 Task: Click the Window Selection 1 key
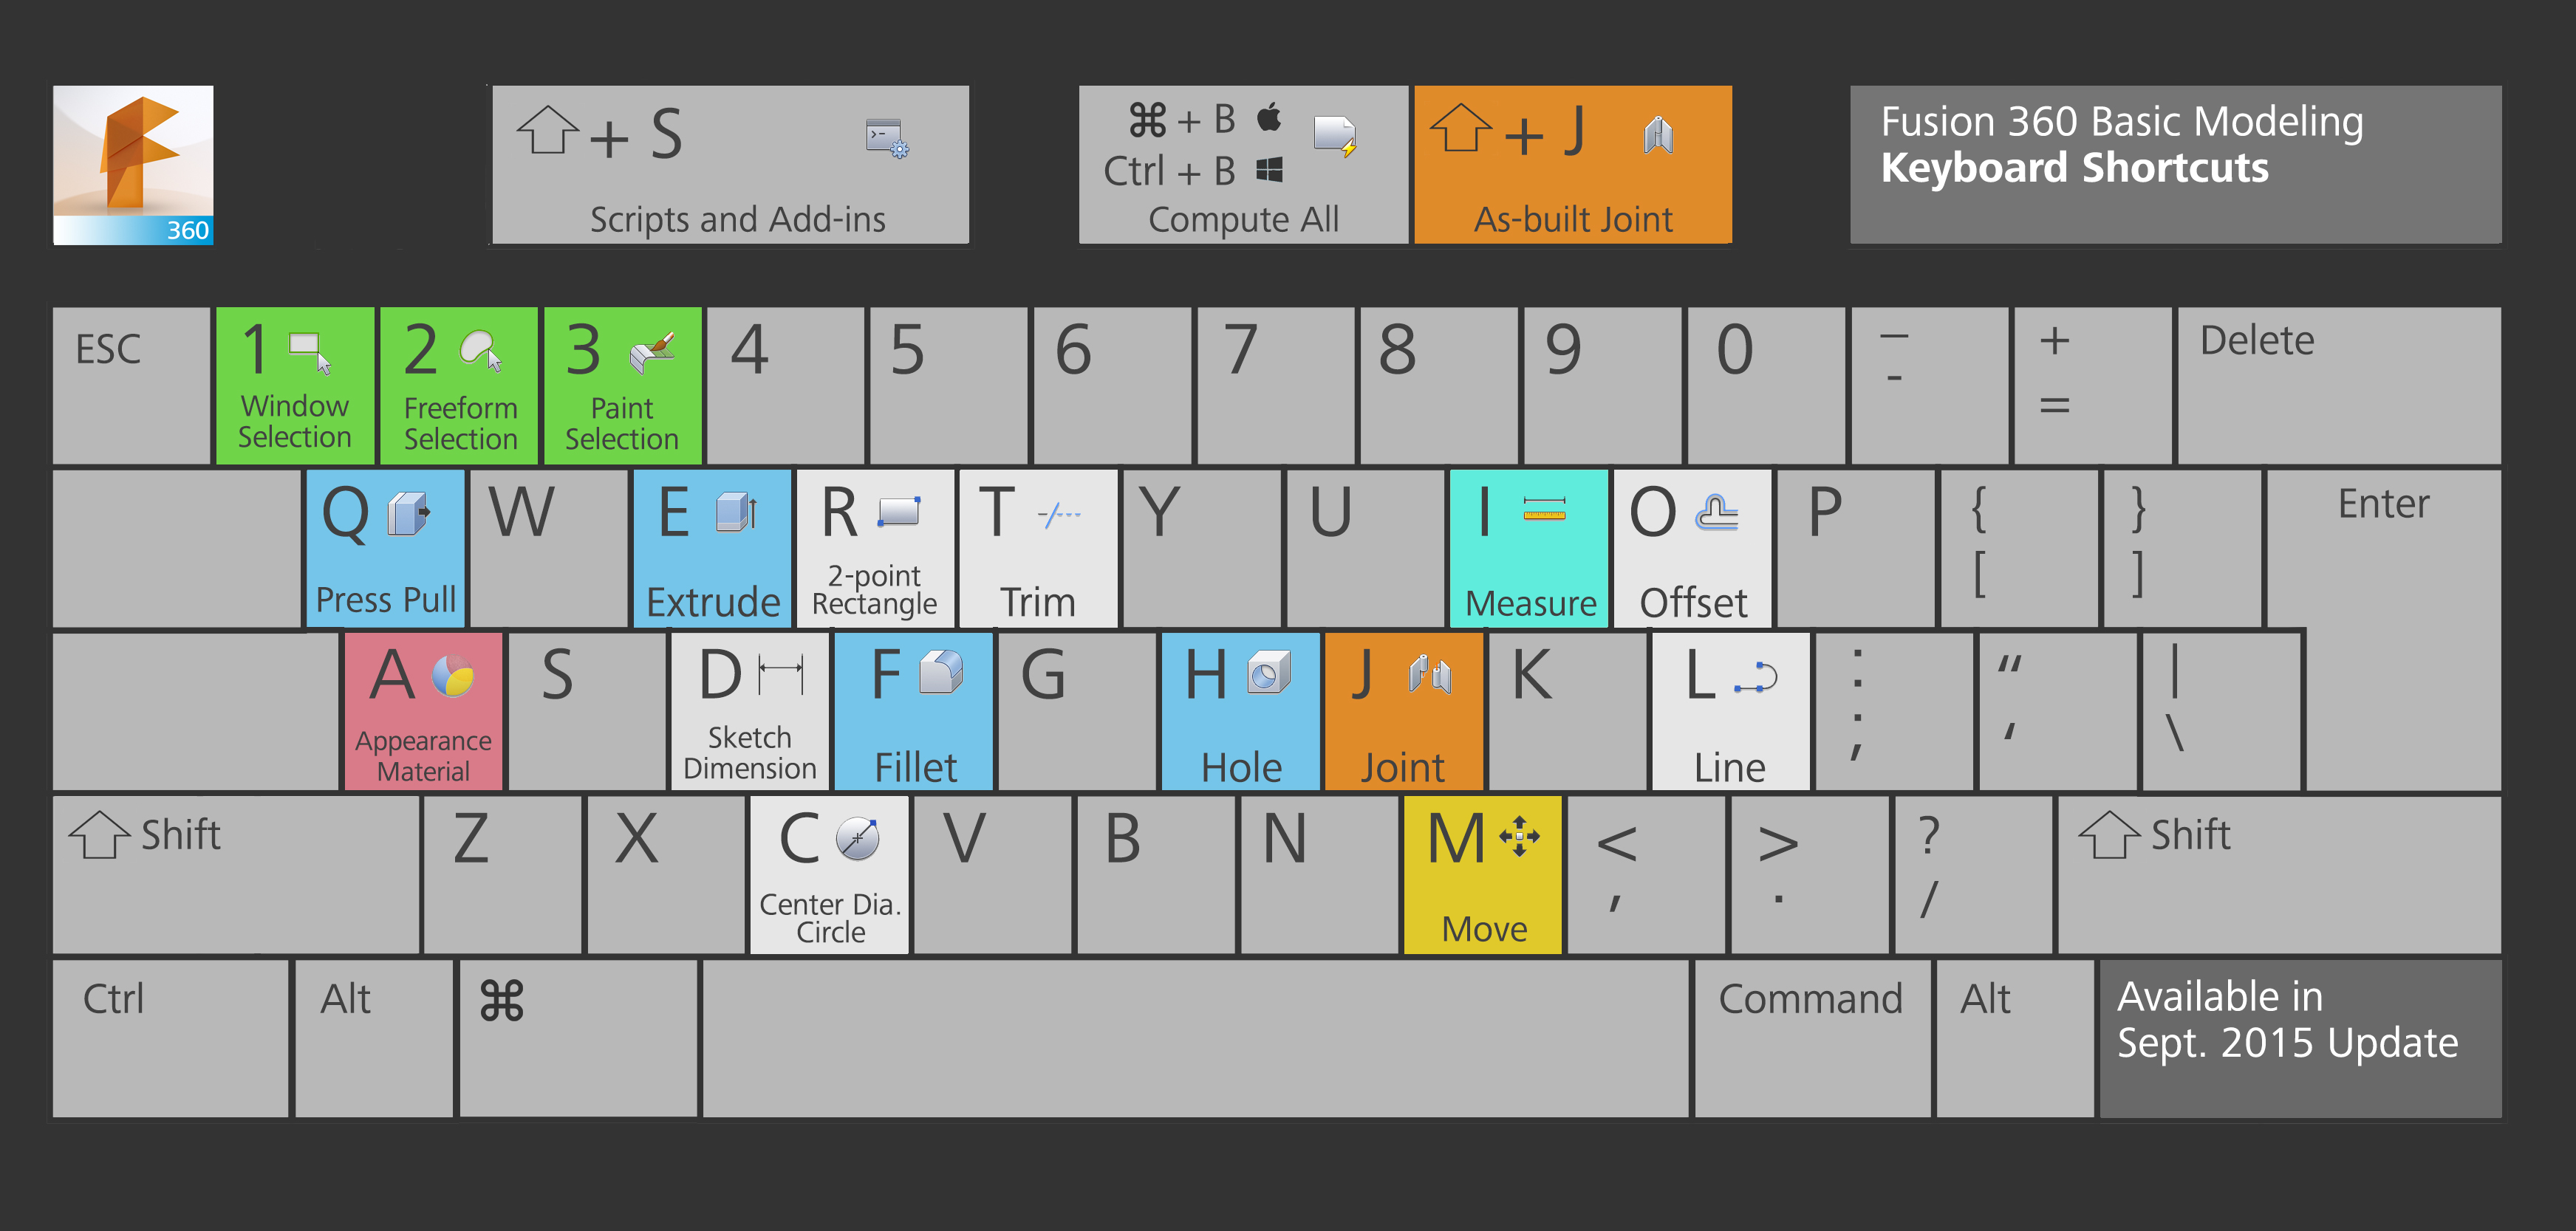pos(295,386)
